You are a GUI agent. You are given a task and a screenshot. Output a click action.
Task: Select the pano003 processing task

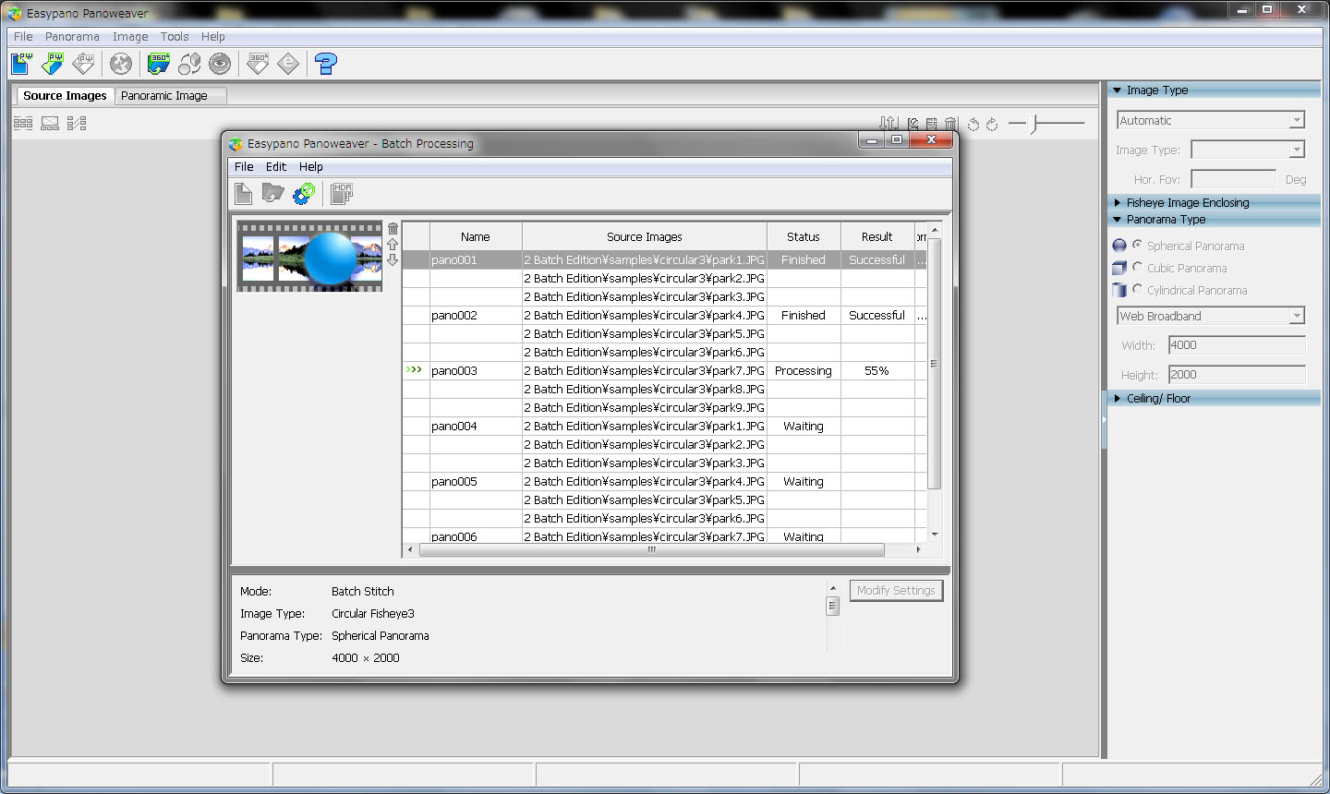click(664, 370)
